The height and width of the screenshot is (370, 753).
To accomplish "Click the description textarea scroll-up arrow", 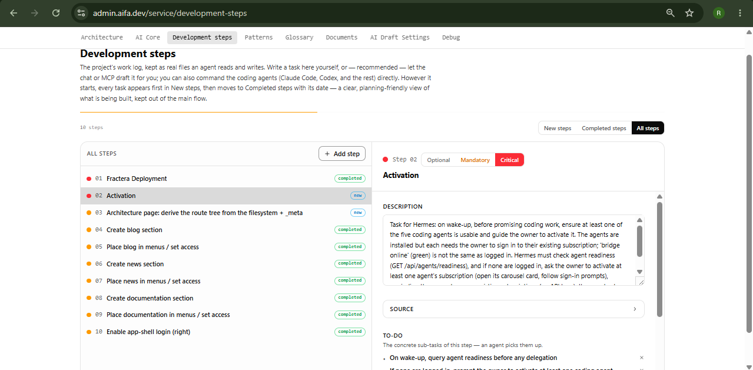I will click(639, 220).
